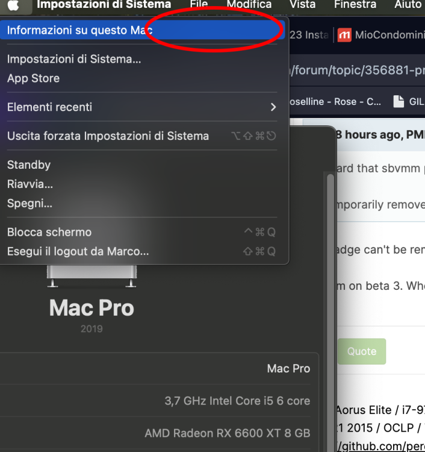This screenshot has height=452, width=425.
Task: Open the Apple menu icon
Action: click(x=13, y=5)
